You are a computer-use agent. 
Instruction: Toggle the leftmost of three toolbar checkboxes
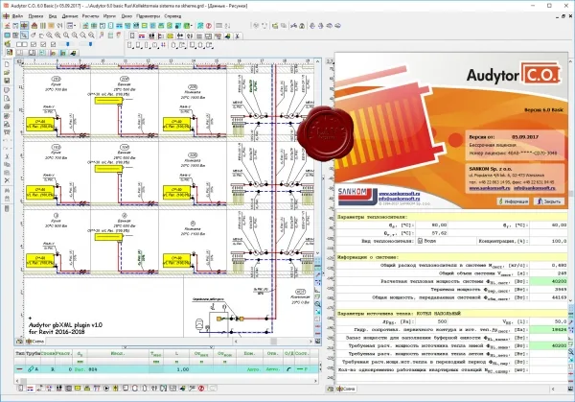(34, 44)
